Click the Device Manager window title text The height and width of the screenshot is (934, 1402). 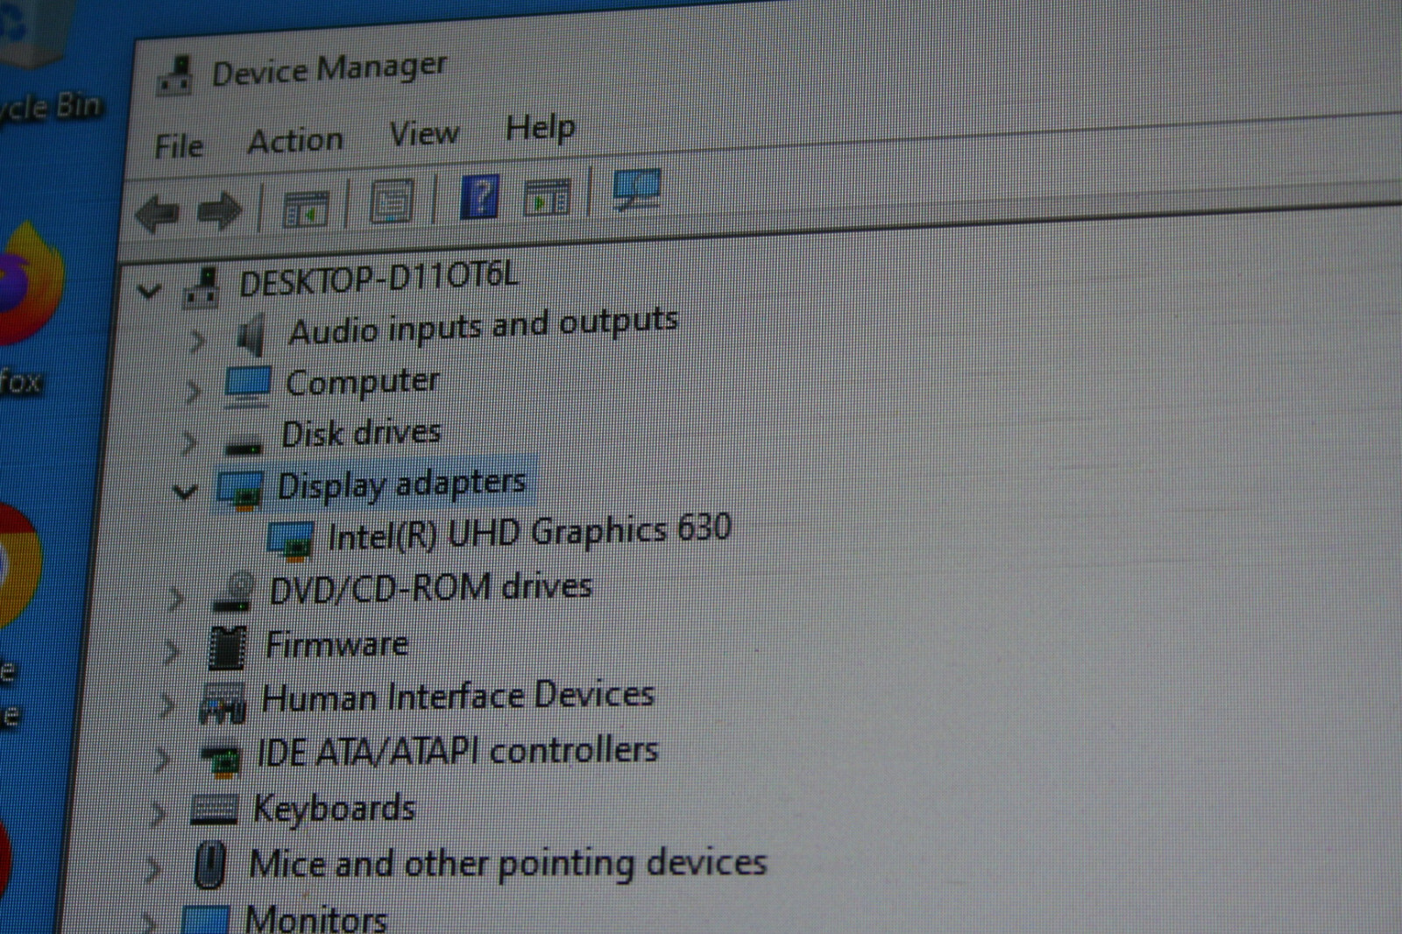coord(329,69)
